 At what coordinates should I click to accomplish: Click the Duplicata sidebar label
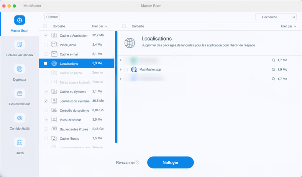coord(19,80)
